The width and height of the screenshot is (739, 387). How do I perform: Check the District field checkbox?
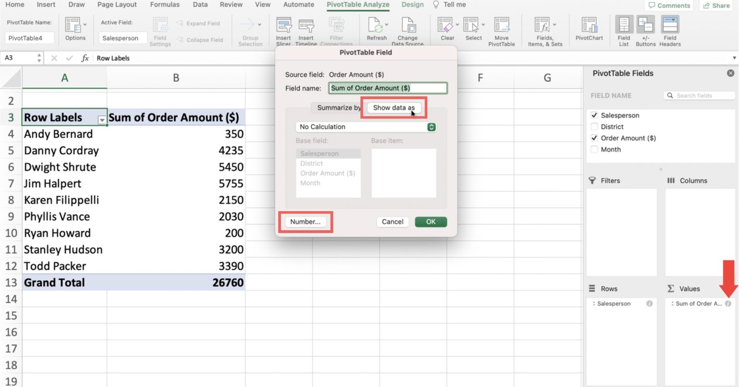pos(595,126)
